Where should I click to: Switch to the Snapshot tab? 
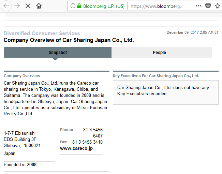click(58, 53)
